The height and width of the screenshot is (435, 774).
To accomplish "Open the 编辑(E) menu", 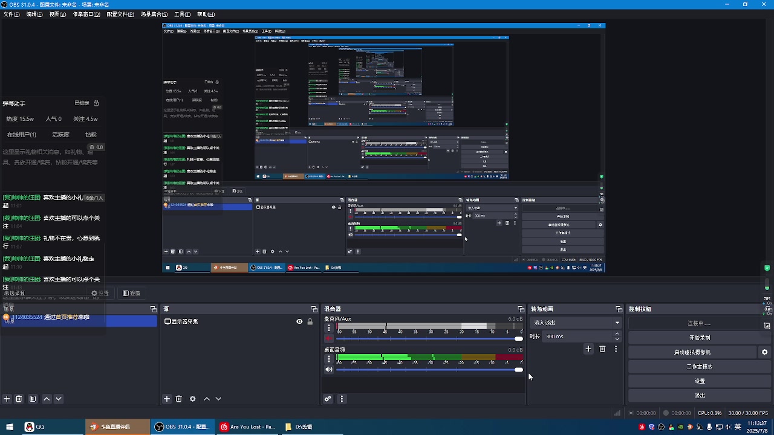I will pos(34,14).
